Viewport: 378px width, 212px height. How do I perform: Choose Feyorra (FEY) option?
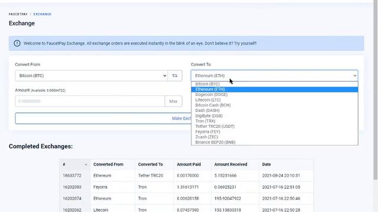click(274, 132)
